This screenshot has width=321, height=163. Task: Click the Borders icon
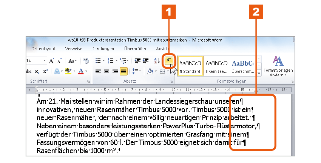[162, 71]
